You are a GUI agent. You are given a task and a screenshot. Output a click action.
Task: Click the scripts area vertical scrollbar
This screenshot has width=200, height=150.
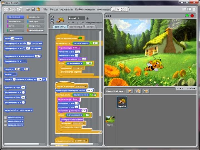100,74
